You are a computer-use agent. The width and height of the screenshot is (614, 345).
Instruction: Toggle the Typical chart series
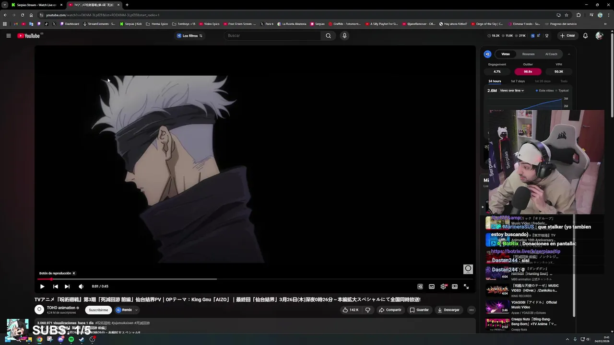pyautogui.click(x=562, y=91)
